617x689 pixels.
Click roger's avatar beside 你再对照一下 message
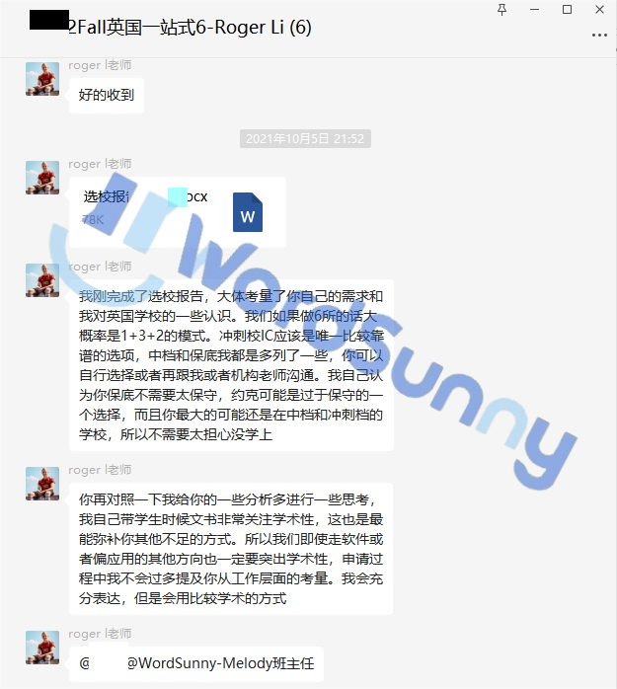pyautogui.click(x=42, y=484)
